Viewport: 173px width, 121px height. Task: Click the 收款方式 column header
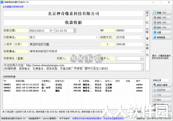click(61, 81)
